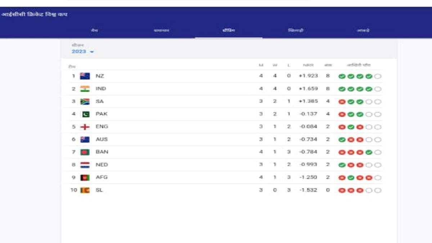Image resolution: width=432 pixels, height=243 pixels.
Task: Go to the आंकड़े (Stats) tab
Action: 363,31
